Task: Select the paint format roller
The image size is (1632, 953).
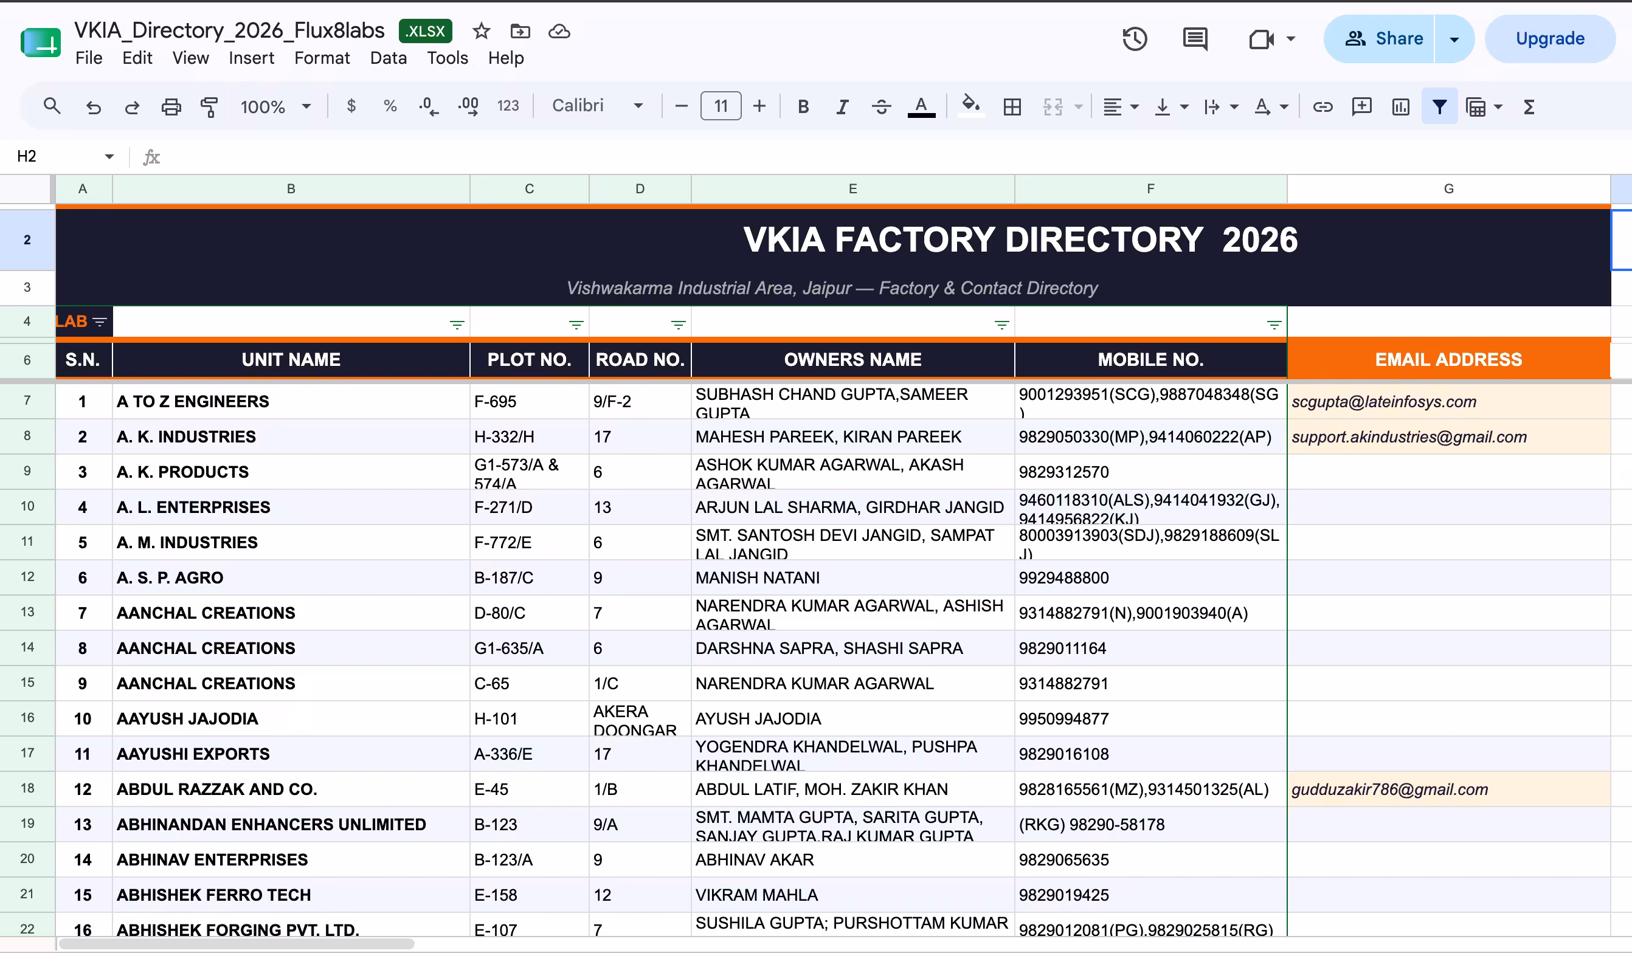Action: coord(209,107)
